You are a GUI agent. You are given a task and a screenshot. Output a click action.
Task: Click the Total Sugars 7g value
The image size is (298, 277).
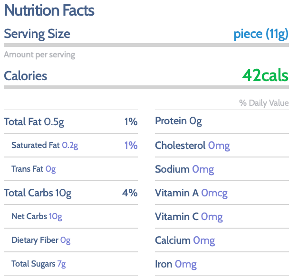(x=62, y=264)
